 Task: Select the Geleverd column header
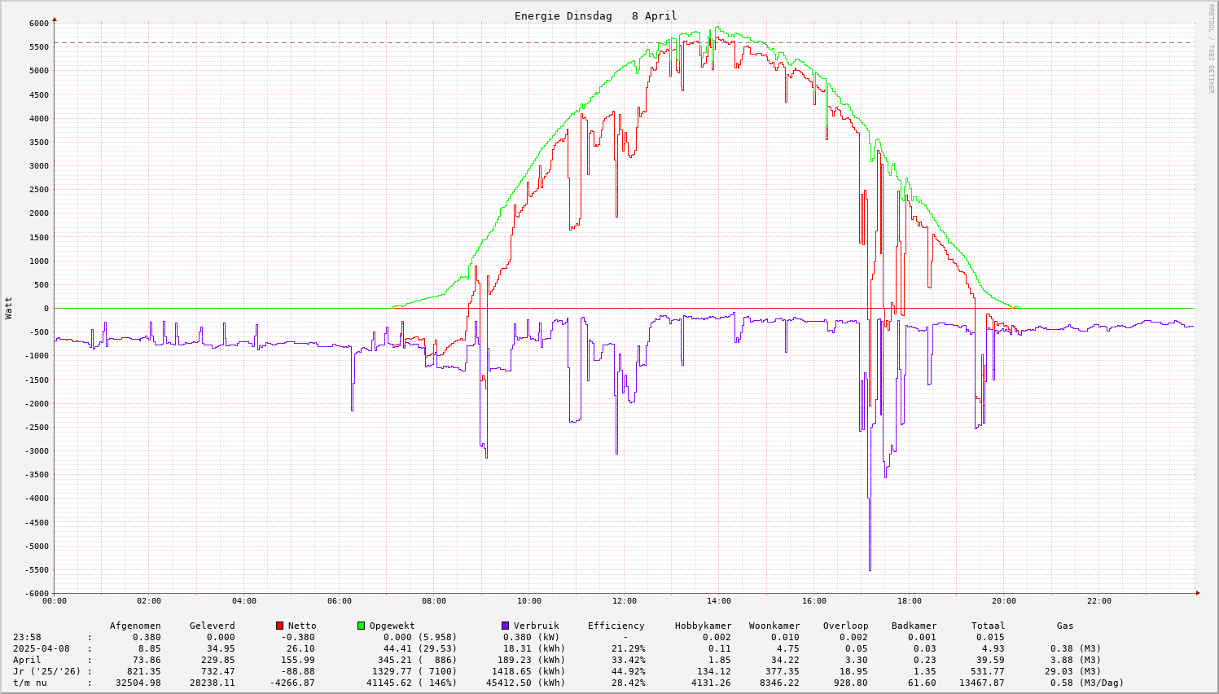(212, 626)
